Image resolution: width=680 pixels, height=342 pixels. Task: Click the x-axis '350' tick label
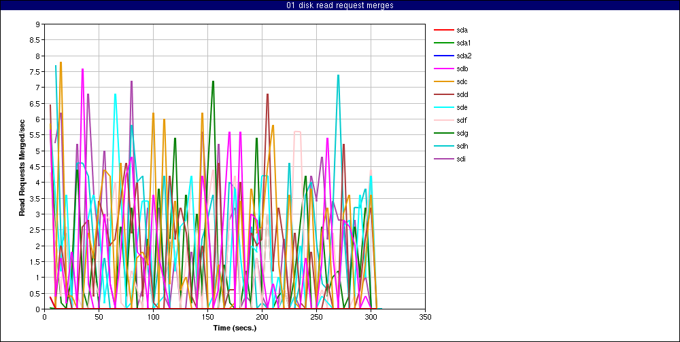(x=425, y=317)
